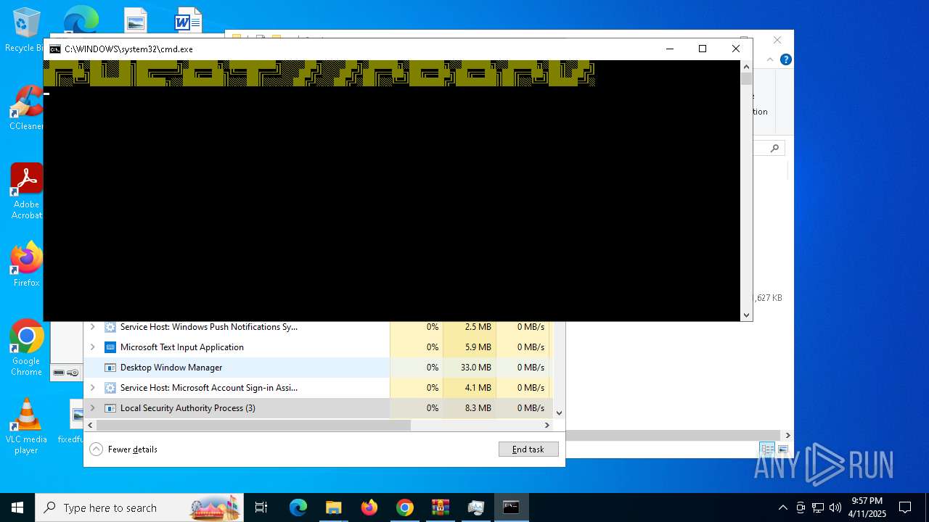Collapse the File Explorer ribbon chevron
The width and height of the screenshot is (929, 522).
tap(770, 59)
